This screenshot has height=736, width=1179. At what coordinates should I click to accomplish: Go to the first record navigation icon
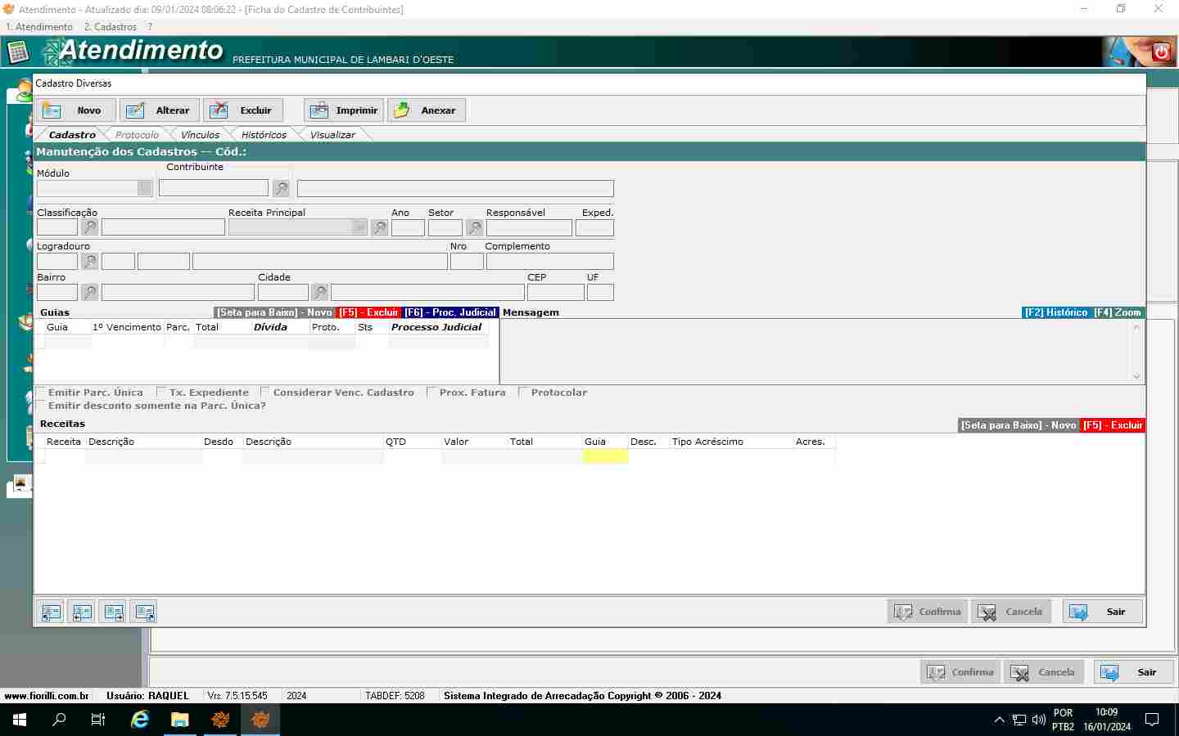[52, 612]
